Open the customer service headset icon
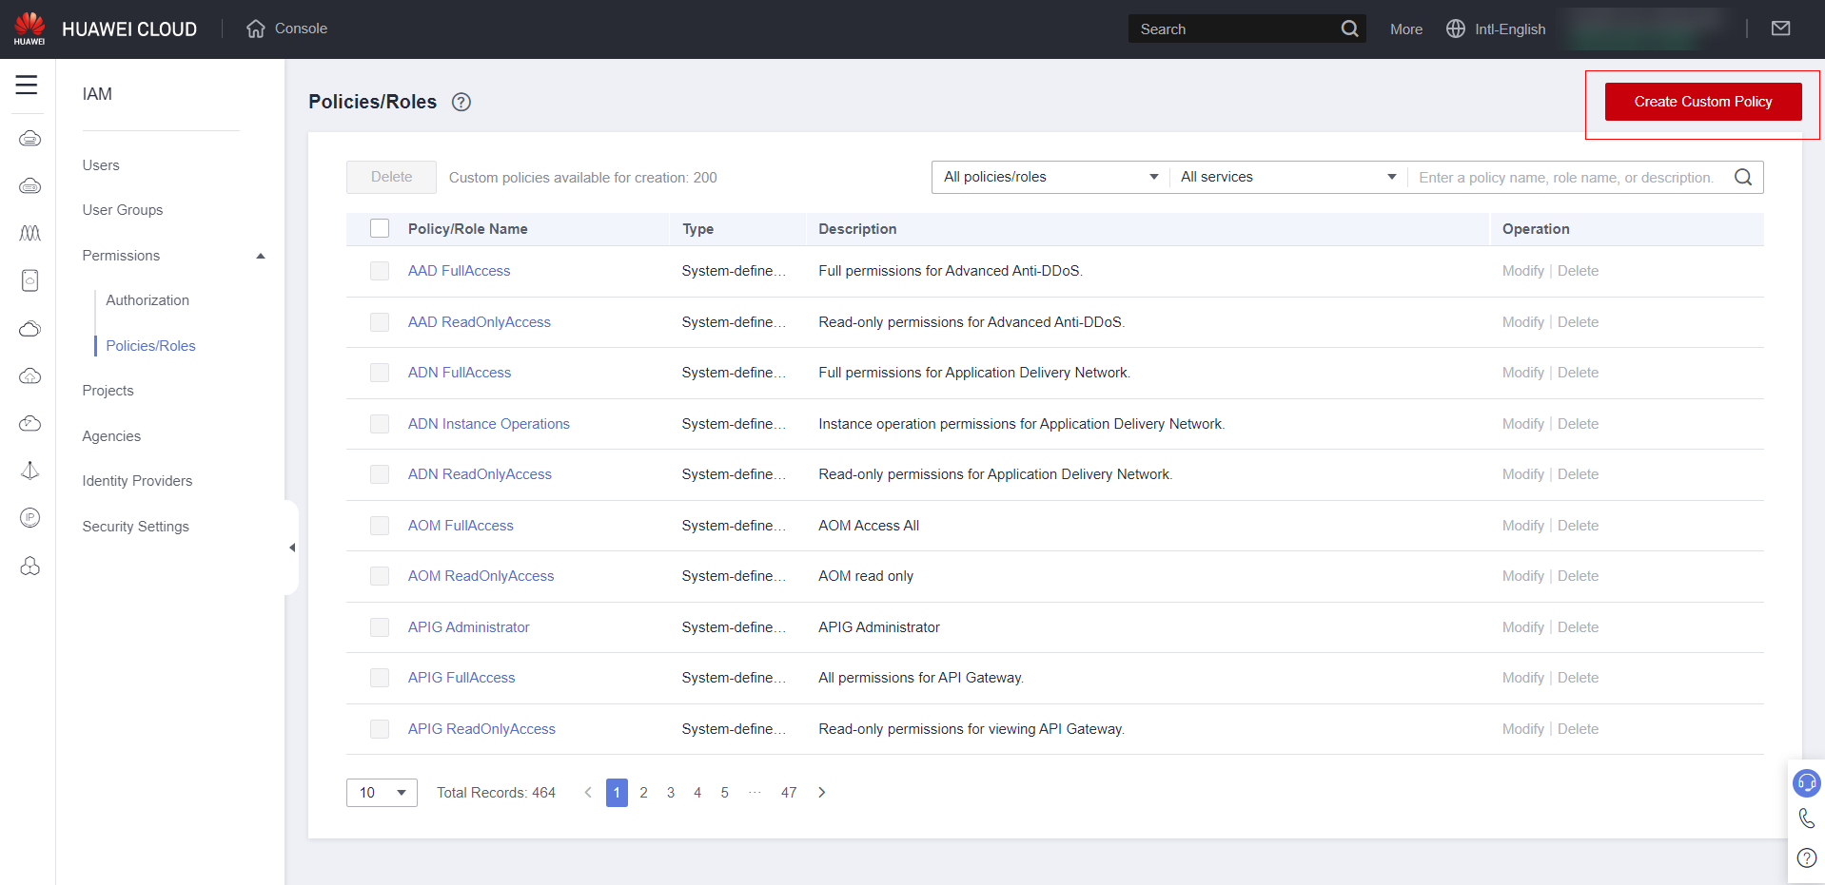 point(1806,782)
